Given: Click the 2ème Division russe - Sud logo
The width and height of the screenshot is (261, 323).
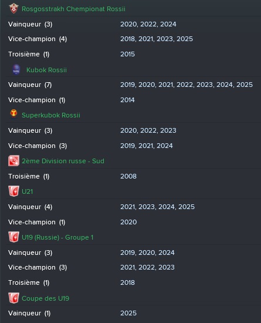Looking at the screenshot, I should (x=13, y=161).
